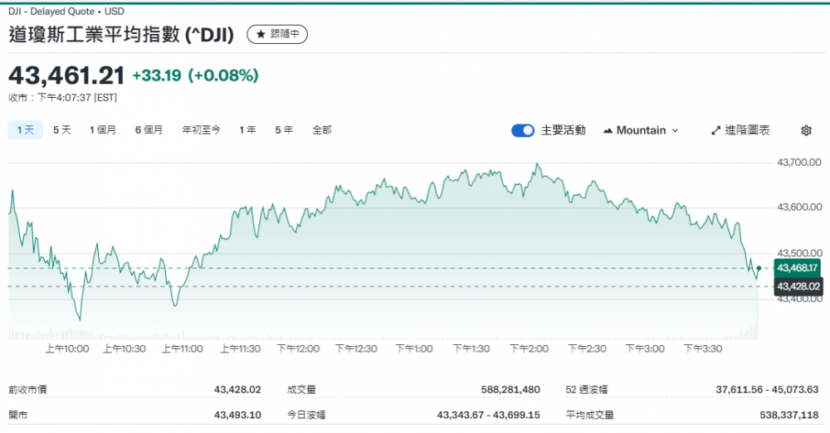Screen dimensions: 830x433
Task: Show the 1個月 chart range
Action: tap(103, 129)
